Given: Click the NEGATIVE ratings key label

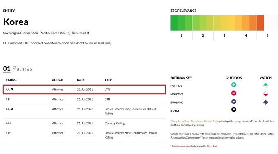Looking at the screenshot, I should tap(177, 94).
